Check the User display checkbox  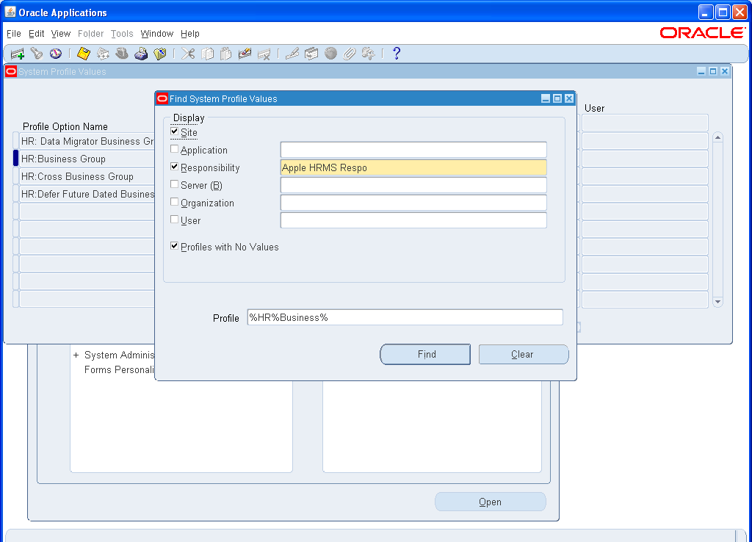pos(174,220)
